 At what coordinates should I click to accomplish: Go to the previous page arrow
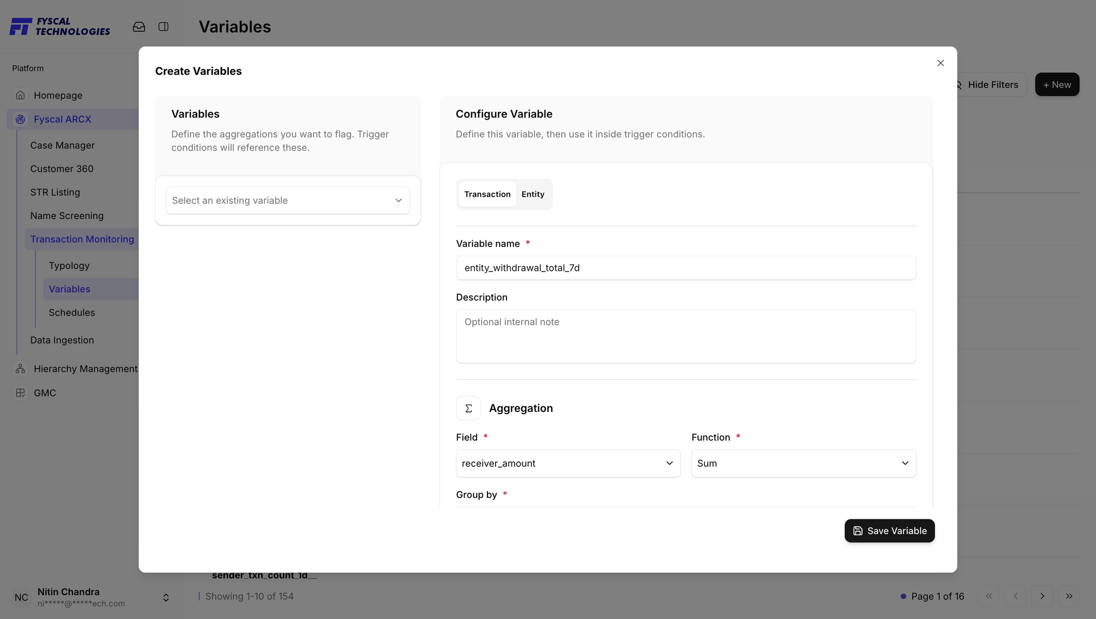point(1016,596)
